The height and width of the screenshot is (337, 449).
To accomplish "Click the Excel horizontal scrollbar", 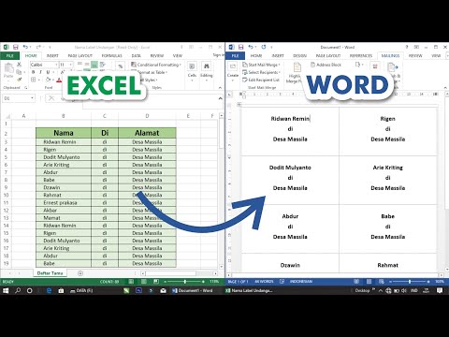I will [180, 273].
